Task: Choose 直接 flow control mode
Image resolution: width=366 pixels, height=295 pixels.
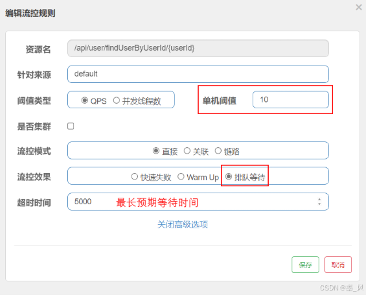Action: click(156, 151)
